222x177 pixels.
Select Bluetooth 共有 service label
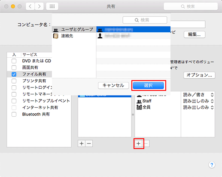[36, 114]
